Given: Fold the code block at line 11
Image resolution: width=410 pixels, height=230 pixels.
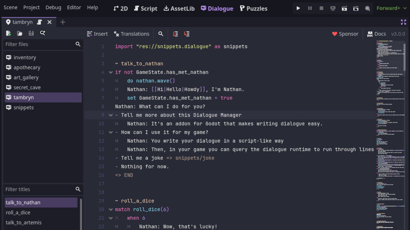Looking at the screenshot, I should (x=111, y=132).
